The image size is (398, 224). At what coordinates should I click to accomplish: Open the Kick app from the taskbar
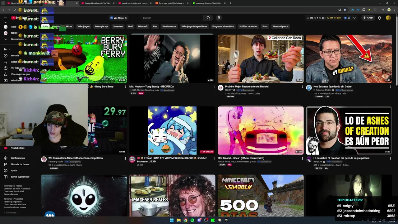coord(213,220)
